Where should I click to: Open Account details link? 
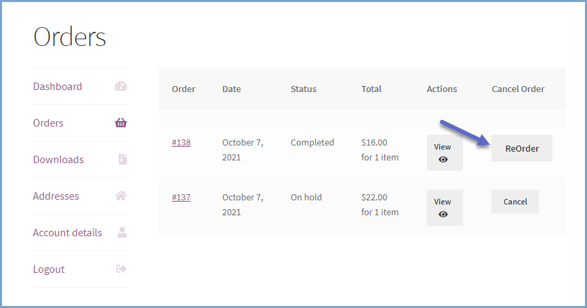pos(67,232)
